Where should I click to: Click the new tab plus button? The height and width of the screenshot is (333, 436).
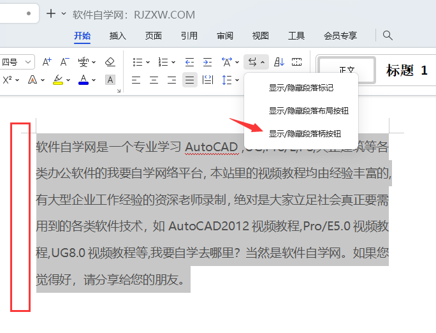click(x=51, y=13)
